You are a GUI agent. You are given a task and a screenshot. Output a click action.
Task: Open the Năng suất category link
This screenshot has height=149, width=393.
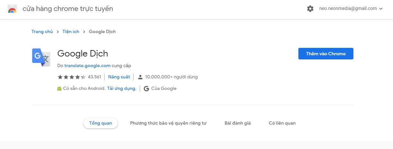[x=119, y=77]
